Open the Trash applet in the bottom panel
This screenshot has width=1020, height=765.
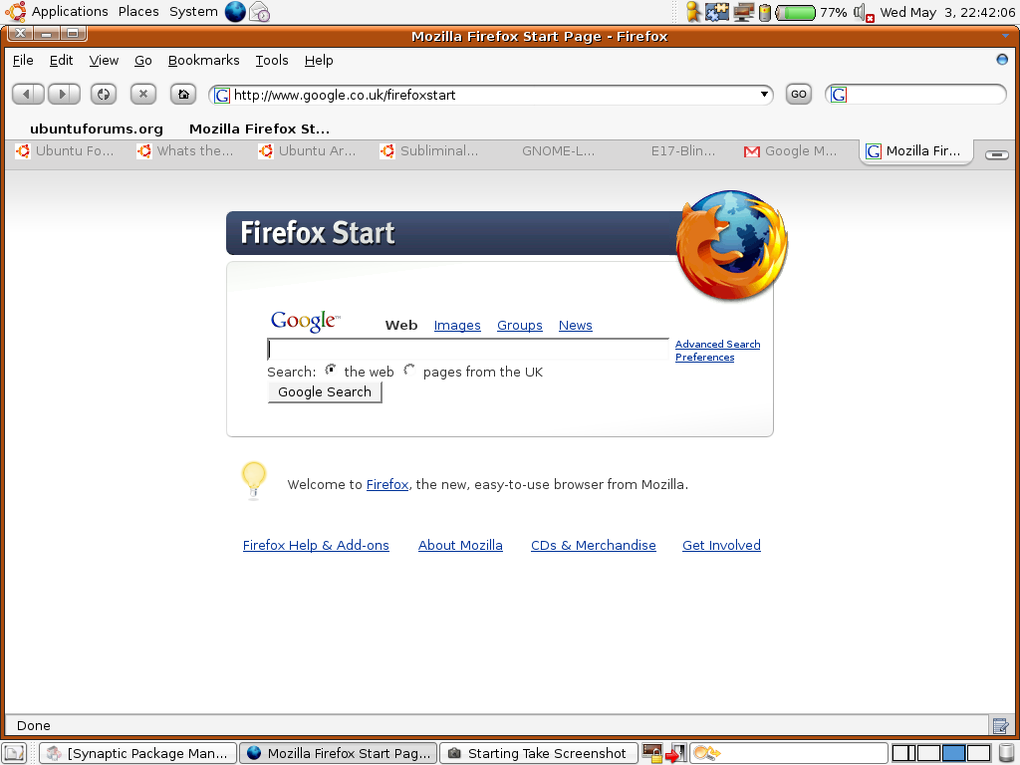[x=1006, y=753]
